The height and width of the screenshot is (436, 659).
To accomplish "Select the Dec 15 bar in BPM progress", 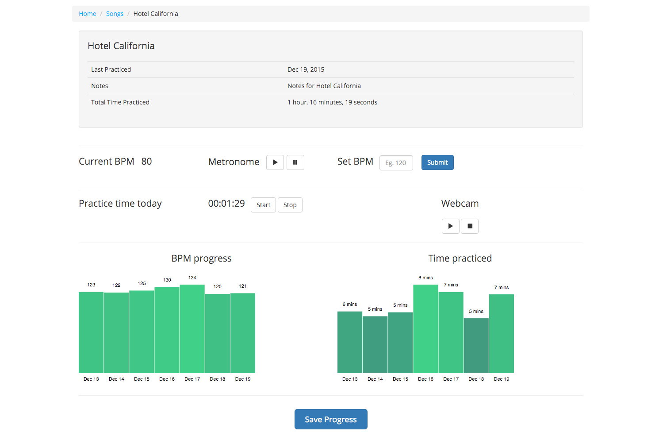I will pyautogui.click(x=142, y=332).
